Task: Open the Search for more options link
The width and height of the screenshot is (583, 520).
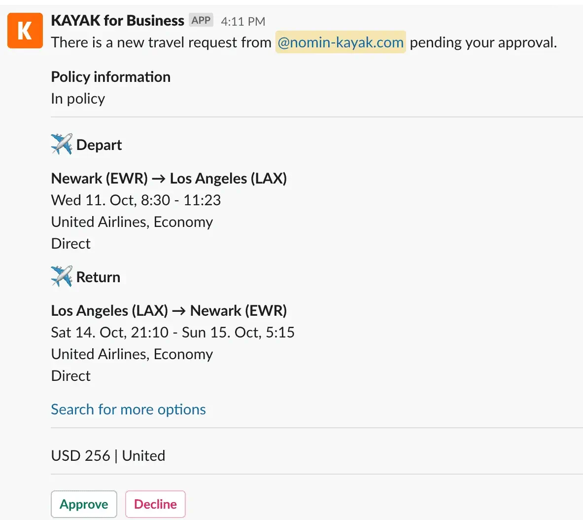Action: point(128,409)
